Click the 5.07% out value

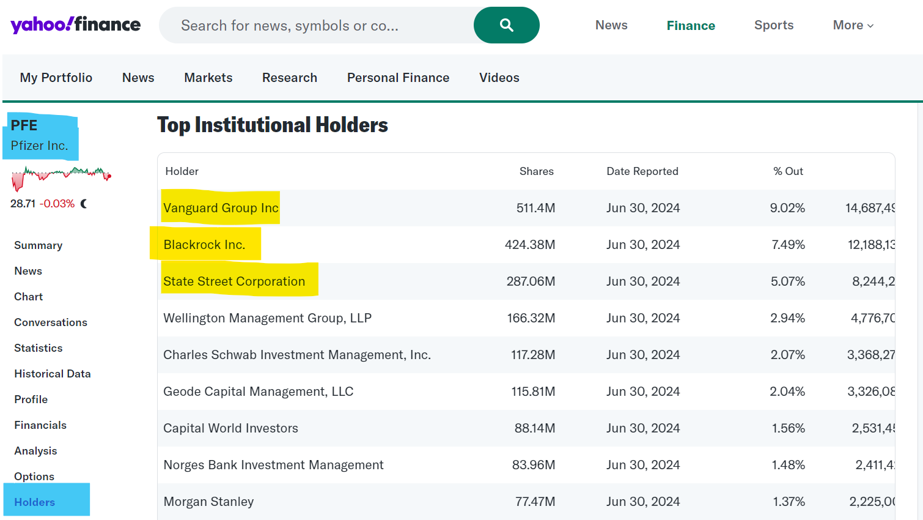point(788,281)
